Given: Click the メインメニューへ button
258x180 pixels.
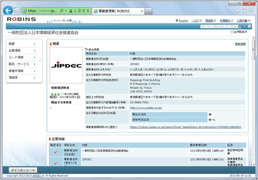Looking at the screenshot, I should coord(23,170).
